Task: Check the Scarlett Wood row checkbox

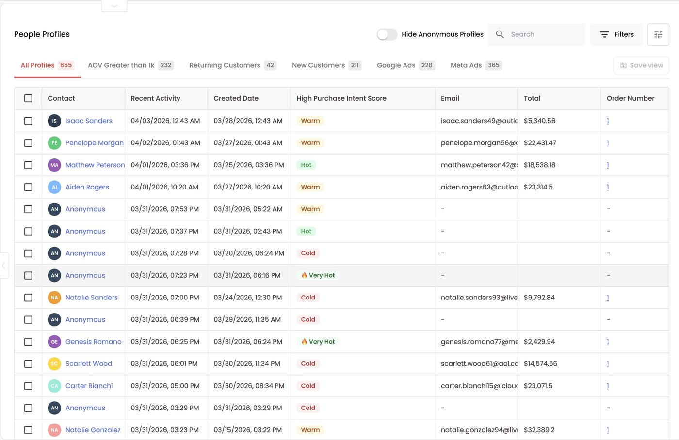Action: (x=28, y=364)
